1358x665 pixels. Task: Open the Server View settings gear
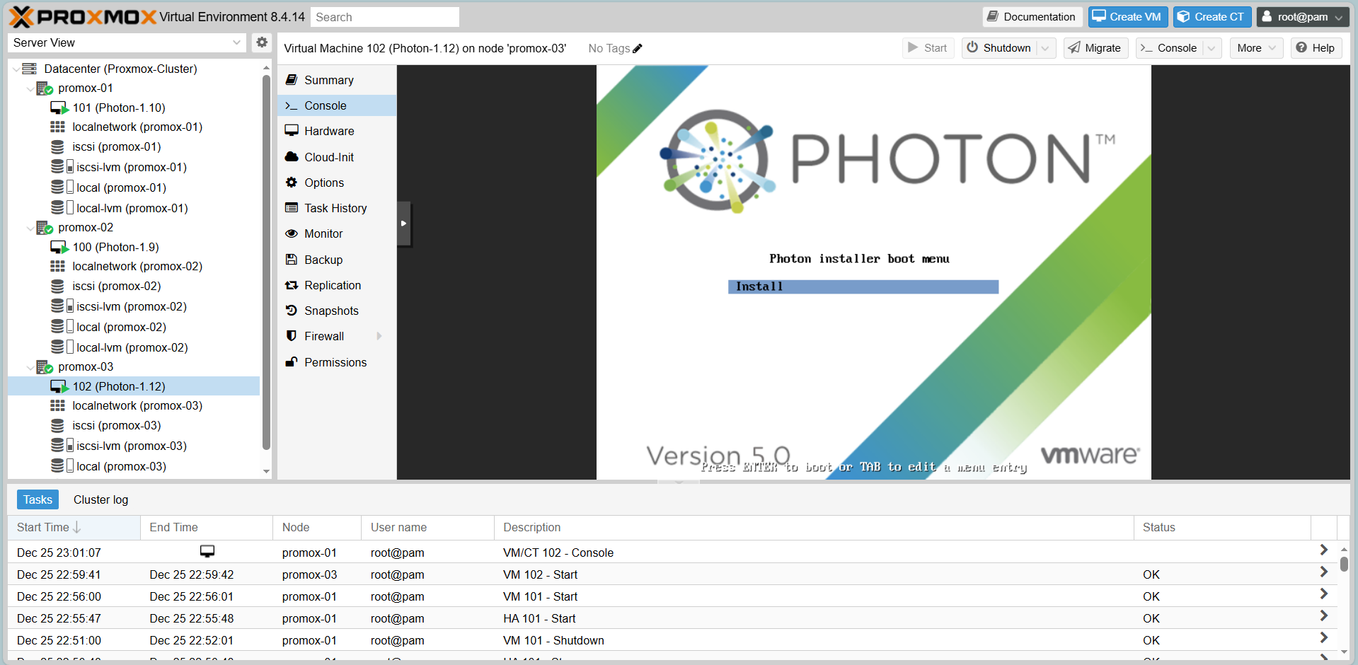point(261,42)
